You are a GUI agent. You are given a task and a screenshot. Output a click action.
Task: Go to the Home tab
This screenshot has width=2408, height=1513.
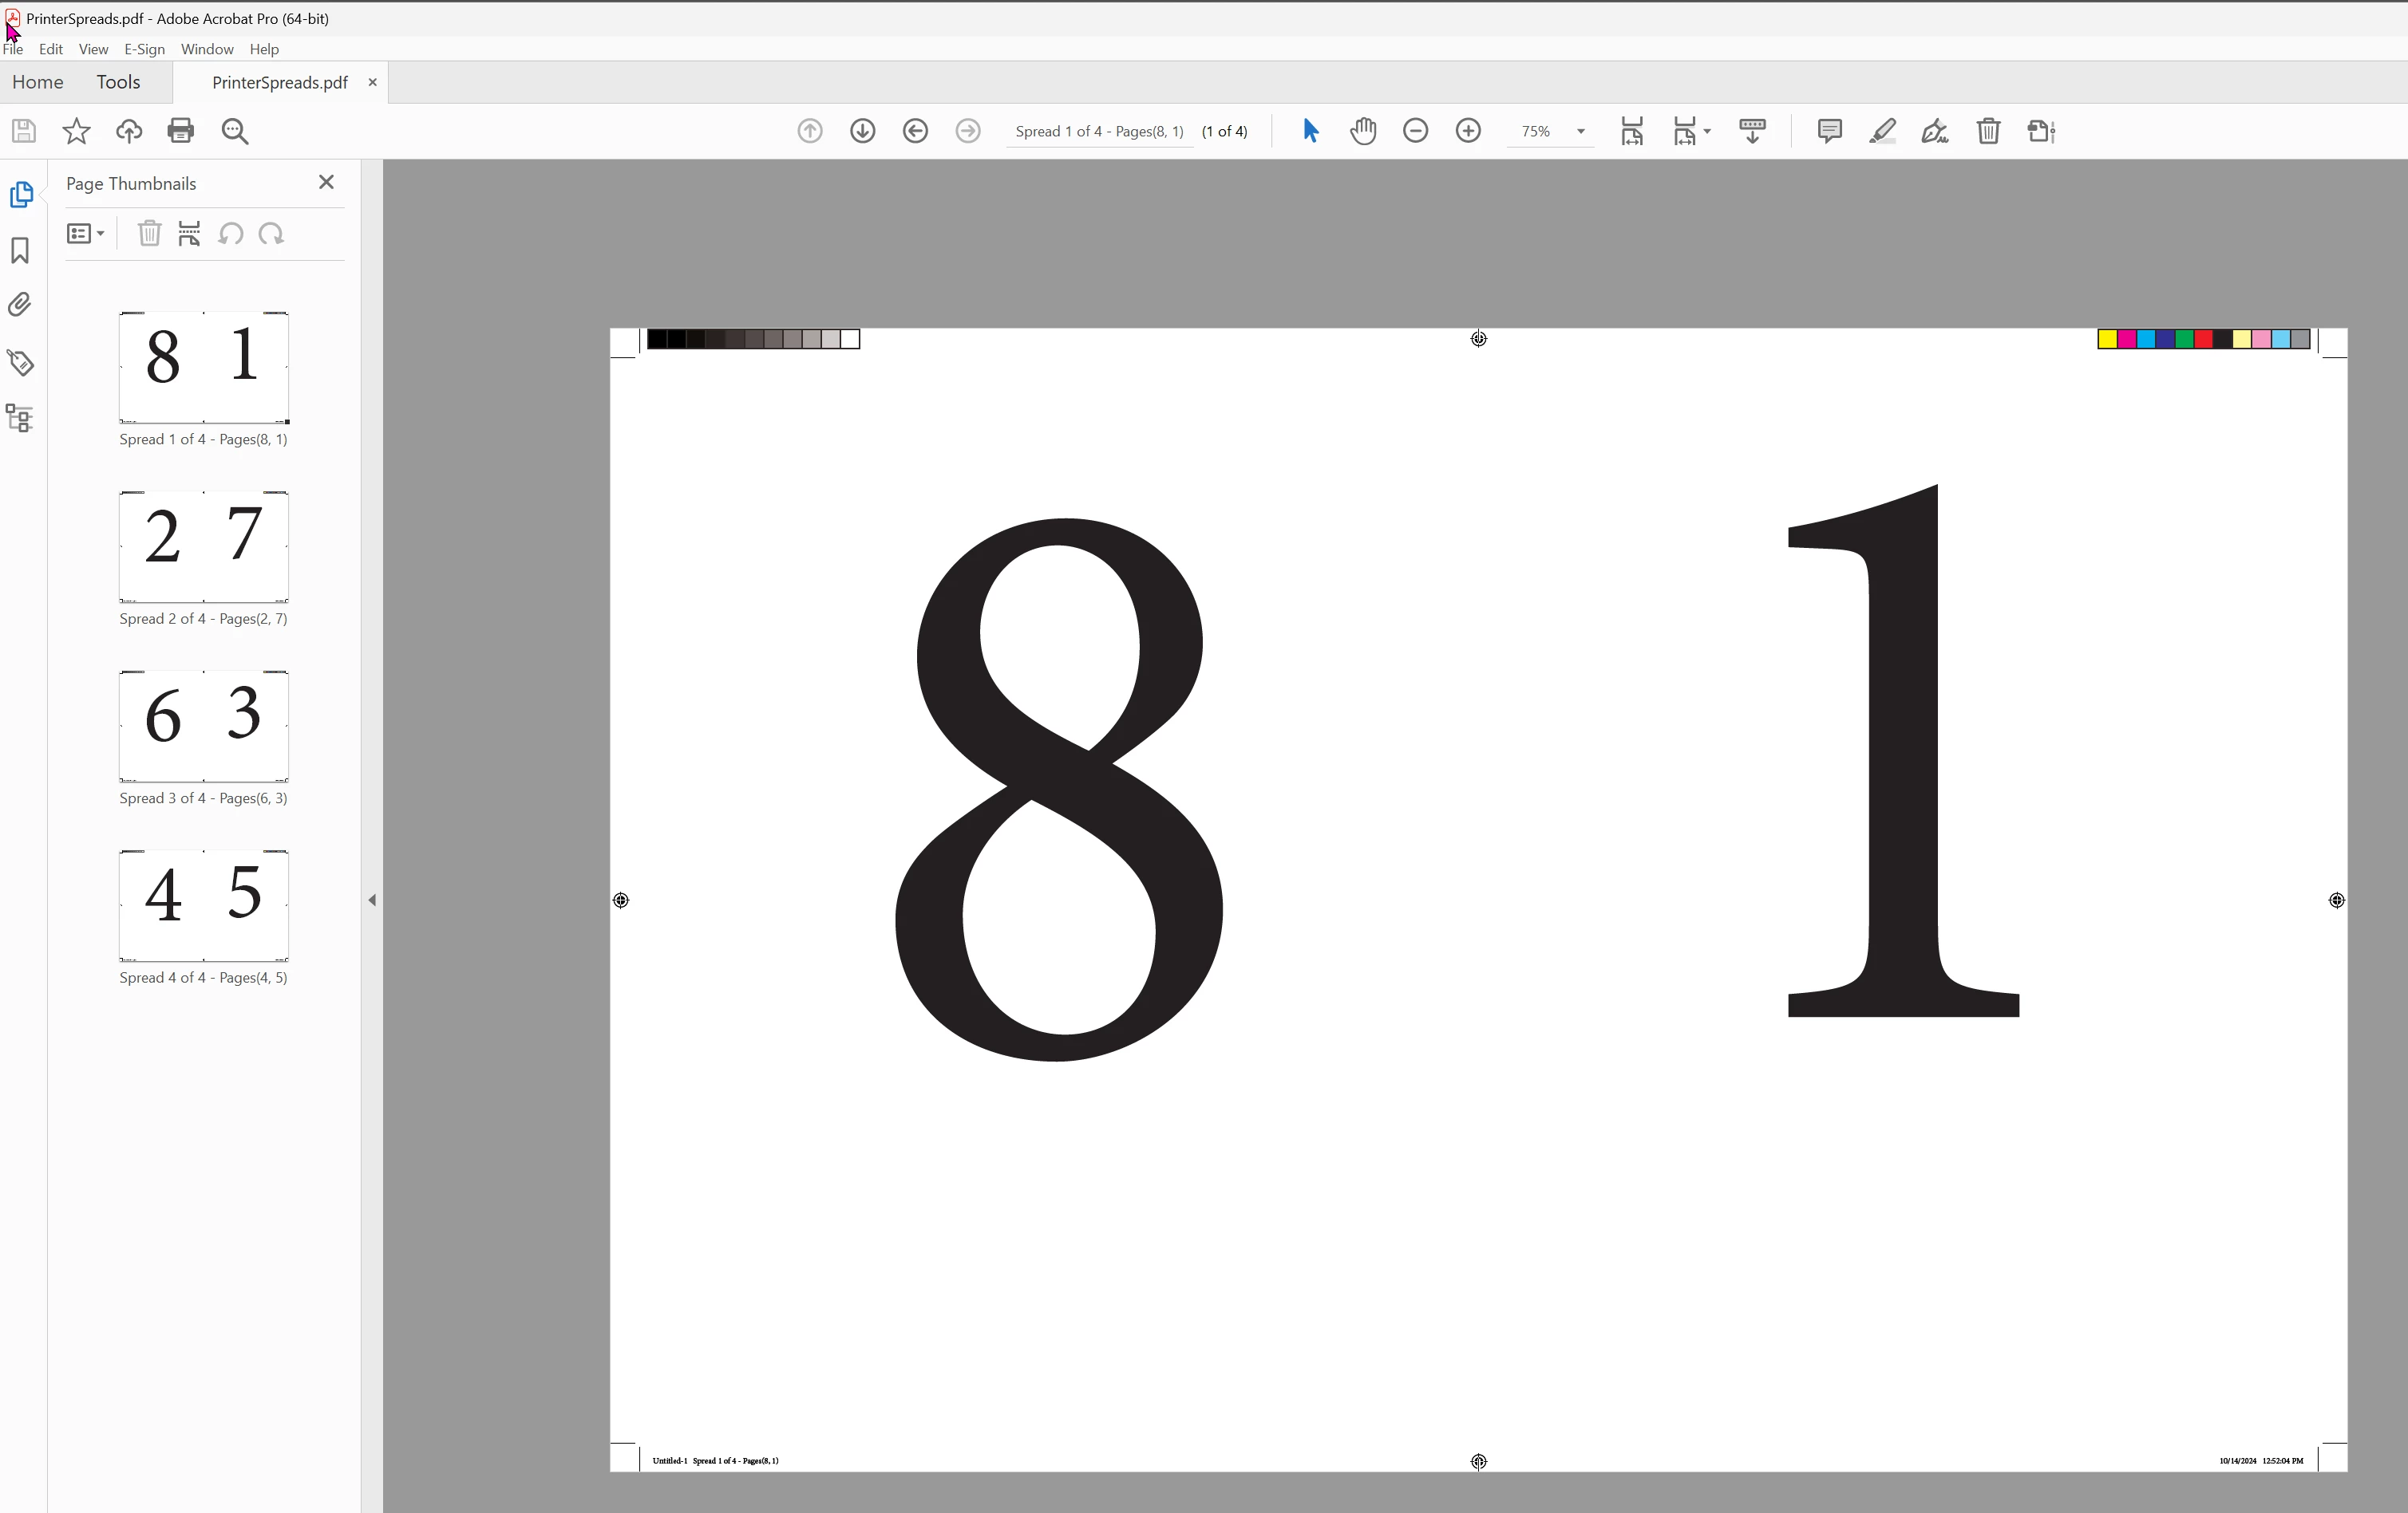coord(38,82)
